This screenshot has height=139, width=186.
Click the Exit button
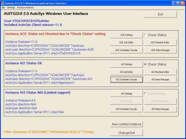click(160, 14)
